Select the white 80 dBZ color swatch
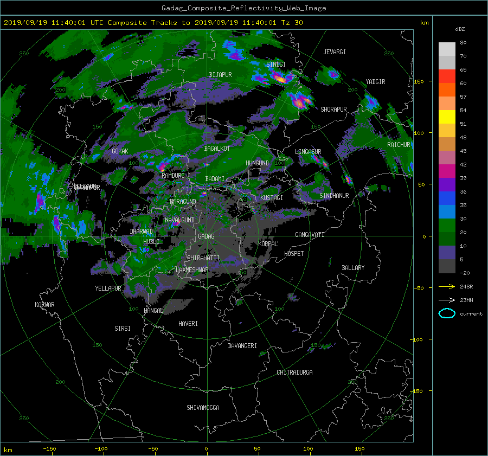The width and height of the screenshot is (488, 456). tap(447, 49)
